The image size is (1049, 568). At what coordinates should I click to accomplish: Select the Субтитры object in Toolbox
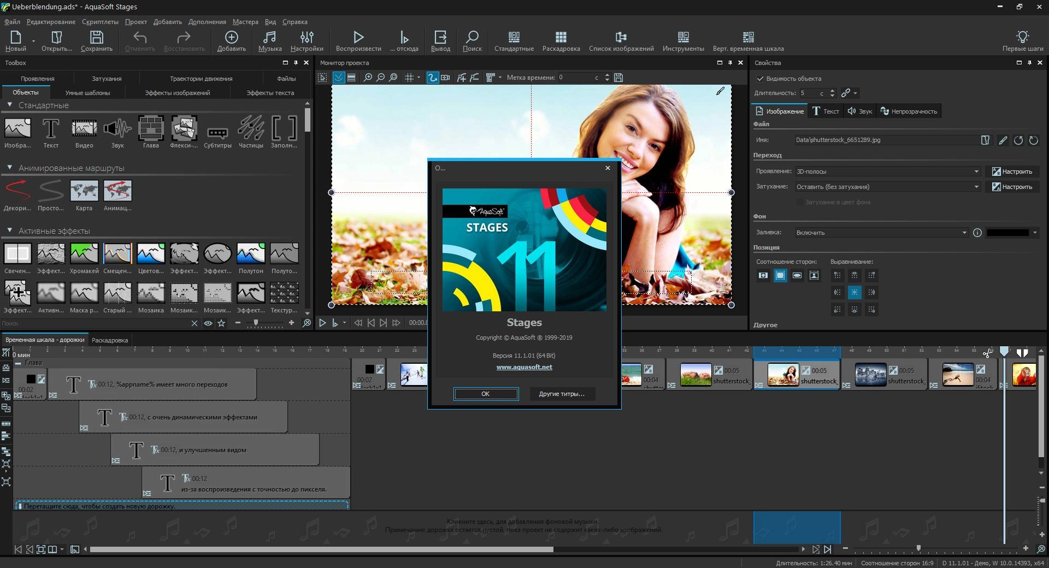(x=217, y=132)
